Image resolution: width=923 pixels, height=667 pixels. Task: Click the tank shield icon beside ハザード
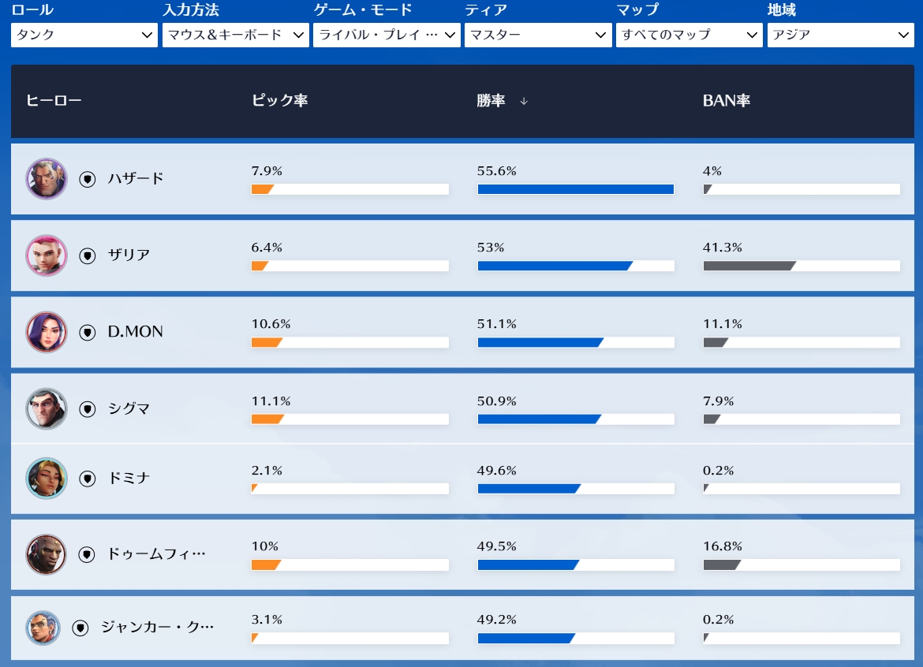pyautogui.click(x=88, y=179)
